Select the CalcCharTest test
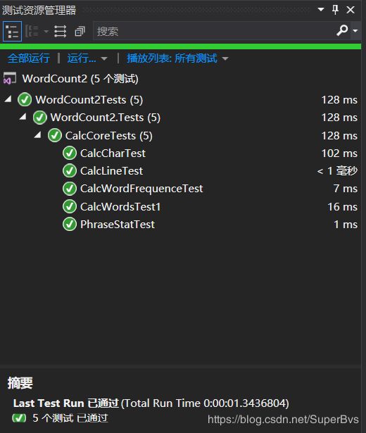366x433 pixels. [x=113, y=153]
